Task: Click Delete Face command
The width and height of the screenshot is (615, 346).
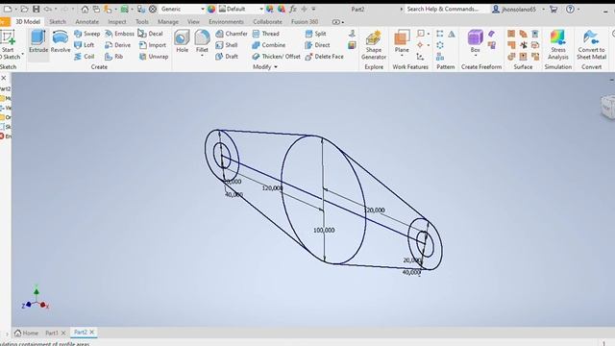Action: [x=325, y=57]
